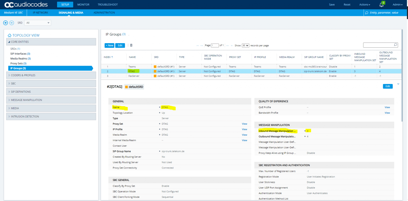Click the Edit button in DTAG details
This screenshot has height=201, width=408.
(388, 86)
